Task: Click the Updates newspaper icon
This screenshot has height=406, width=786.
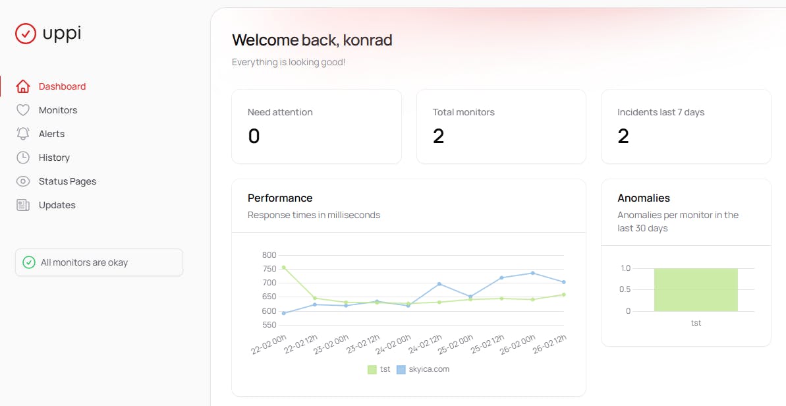Action: [23, 205]
